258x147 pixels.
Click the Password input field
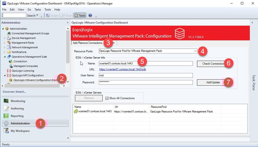pos(146,82)
